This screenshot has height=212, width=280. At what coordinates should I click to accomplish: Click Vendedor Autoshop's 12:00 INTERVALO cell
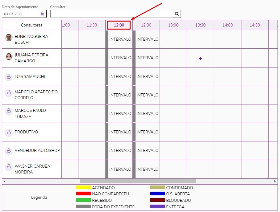tap(119, 150)
